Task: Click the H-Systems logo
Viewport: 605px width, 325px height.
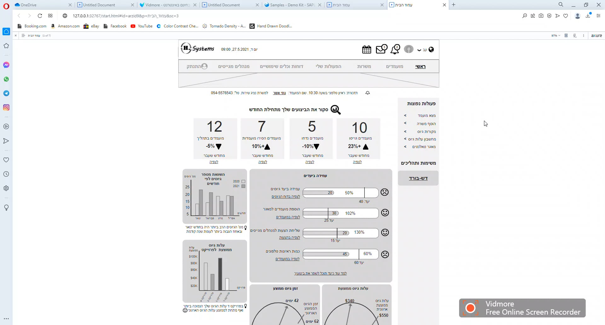Action: (198, 48)
